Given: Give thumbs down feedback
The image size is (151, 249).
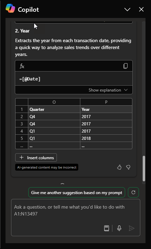Looking at the screenshot, I should tap(128, 167).
